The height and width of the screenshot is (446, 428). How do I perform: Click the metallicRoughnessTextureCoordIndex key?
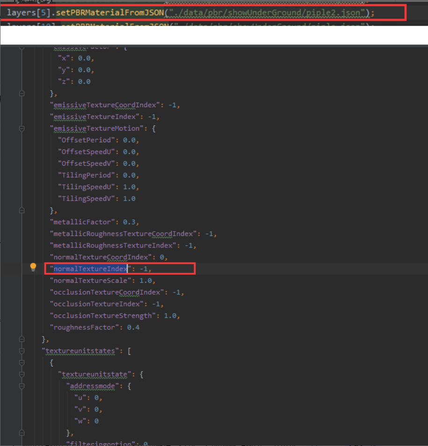pos(123,234)
